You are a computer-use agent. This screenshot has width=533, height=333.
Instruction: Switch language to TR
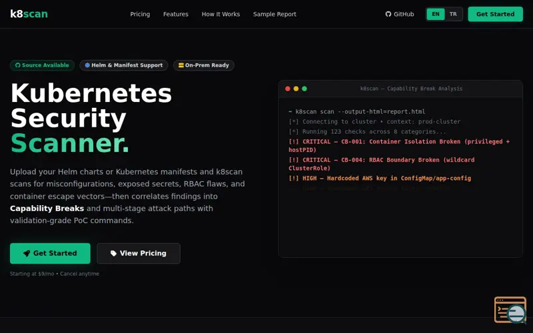coord(453,14)
